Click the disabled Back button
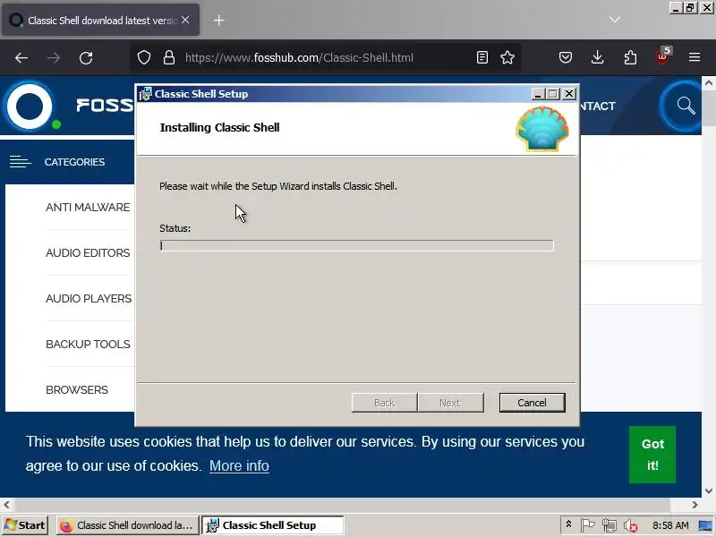Screen dimensions: 716x537 point(385,403)
